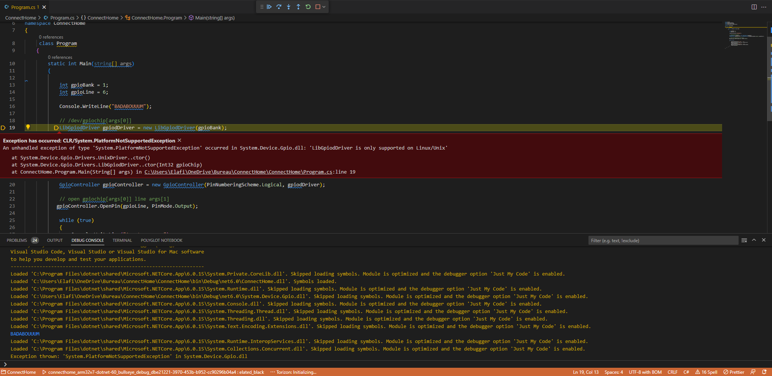Step out of the current function
This screenshot has height=376, width=772.
coord(298,7)
